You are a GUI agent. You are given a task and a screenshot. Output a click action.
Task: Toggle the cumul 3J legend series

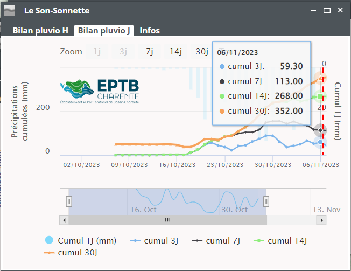pos(154,240)
